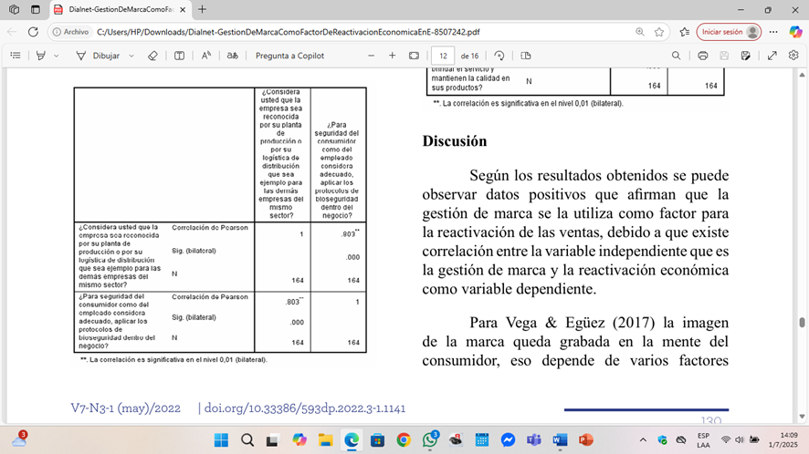Screen dimensions: 809x454
Task: Open Google Chrome from taskbar
Action: (404, 440)
